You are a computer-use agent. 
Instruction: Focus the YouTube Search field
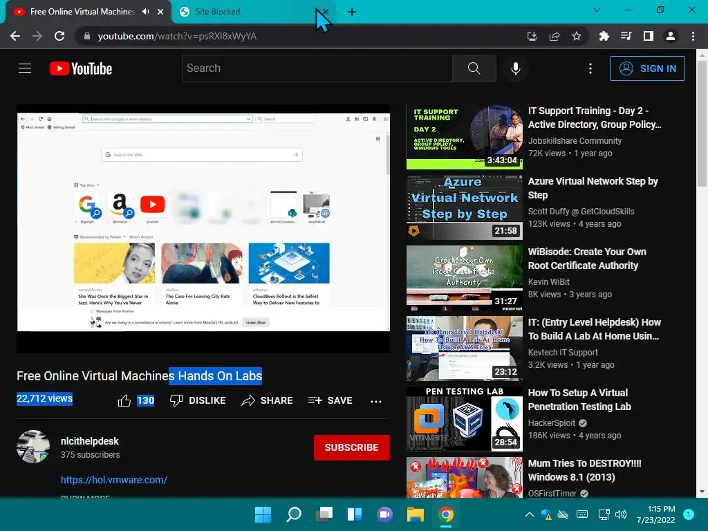[x=317, y=68]
